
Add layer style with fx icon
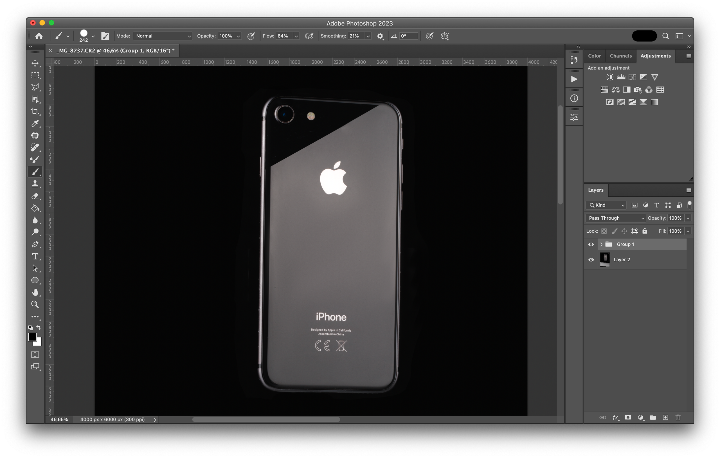(x=615, y=417)
